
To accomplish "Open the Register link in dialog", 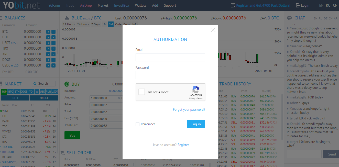I will pyautogui.click(x=183, y=145).
